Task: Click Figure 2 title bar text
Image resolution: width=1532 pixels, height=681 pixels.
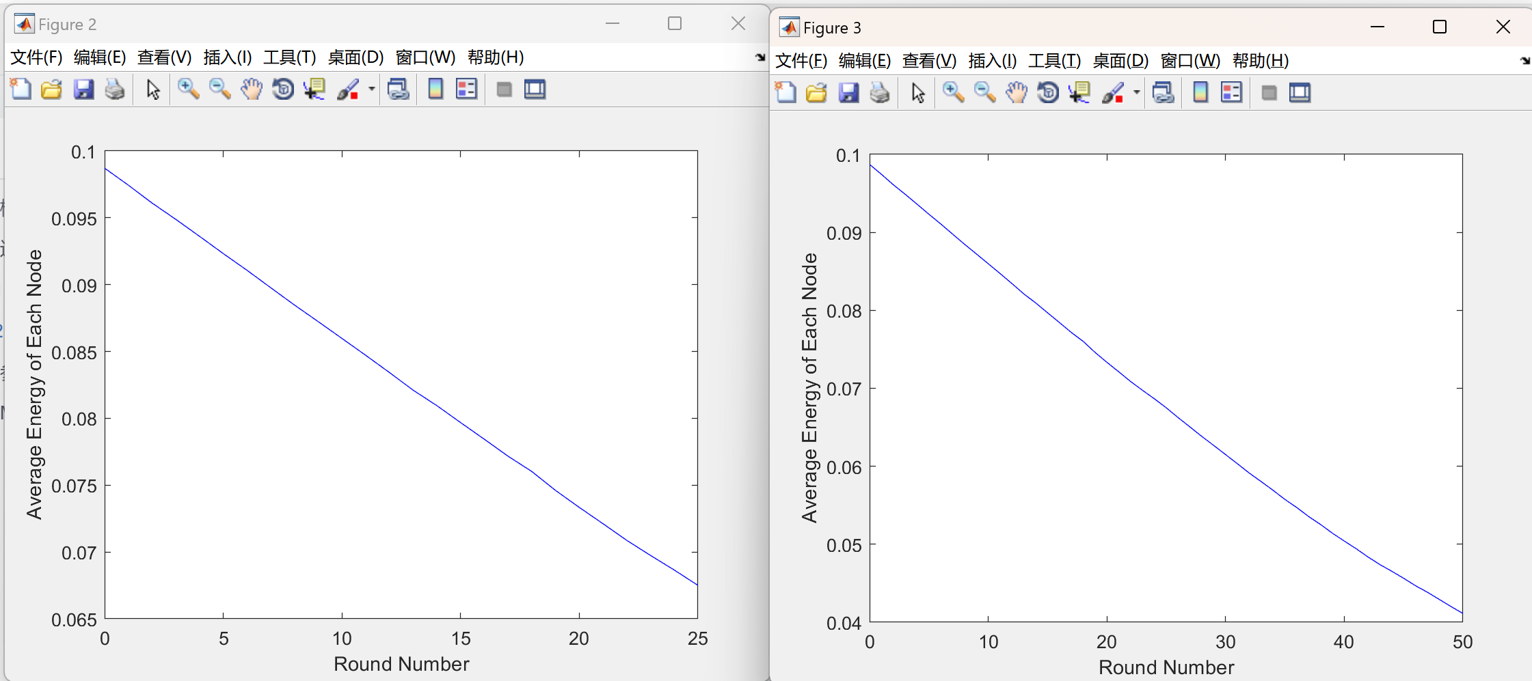Action: pyautogui.click(x=67, y=25)
